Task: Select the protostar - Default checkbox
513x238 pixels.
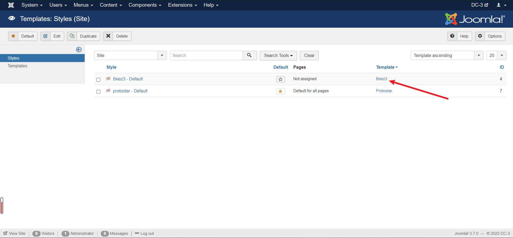Action: pyautogui.click(x=98, y=92)
